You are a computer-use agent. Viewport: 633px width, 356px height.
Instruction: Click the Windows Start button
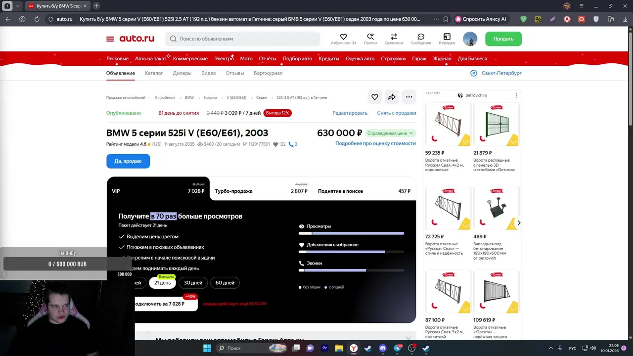(207, 348)
